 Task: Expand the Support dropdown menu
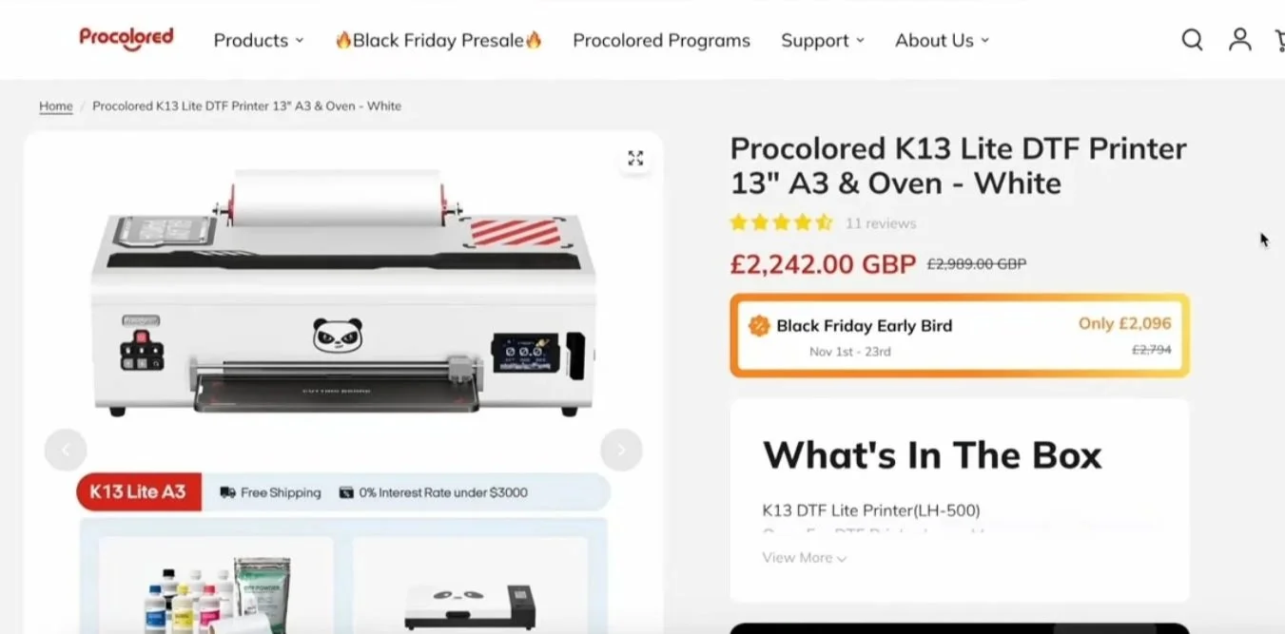tap(823, 41)
